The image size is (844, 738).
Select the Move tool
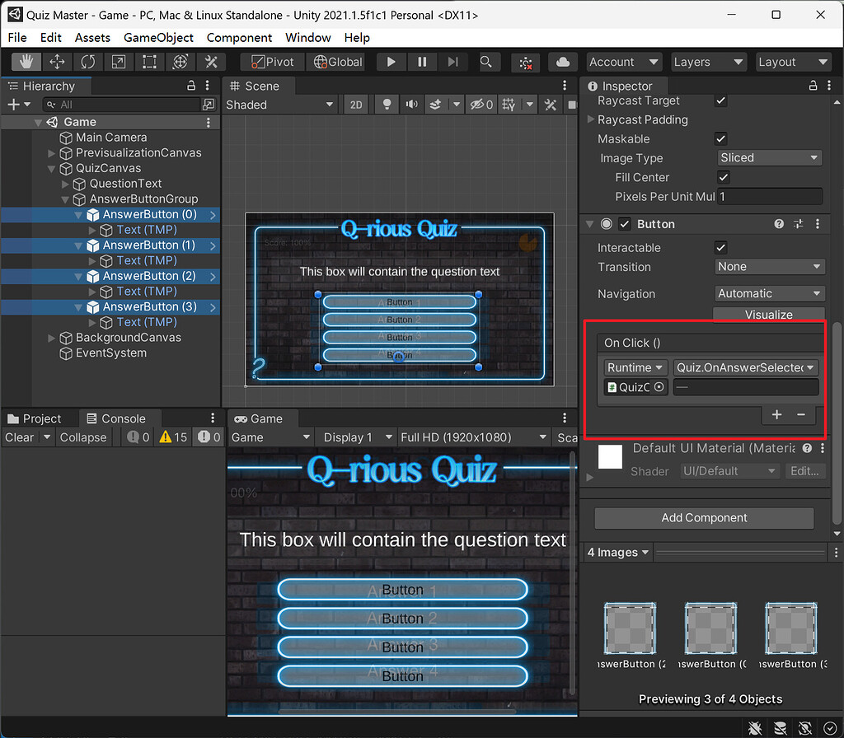57,61
